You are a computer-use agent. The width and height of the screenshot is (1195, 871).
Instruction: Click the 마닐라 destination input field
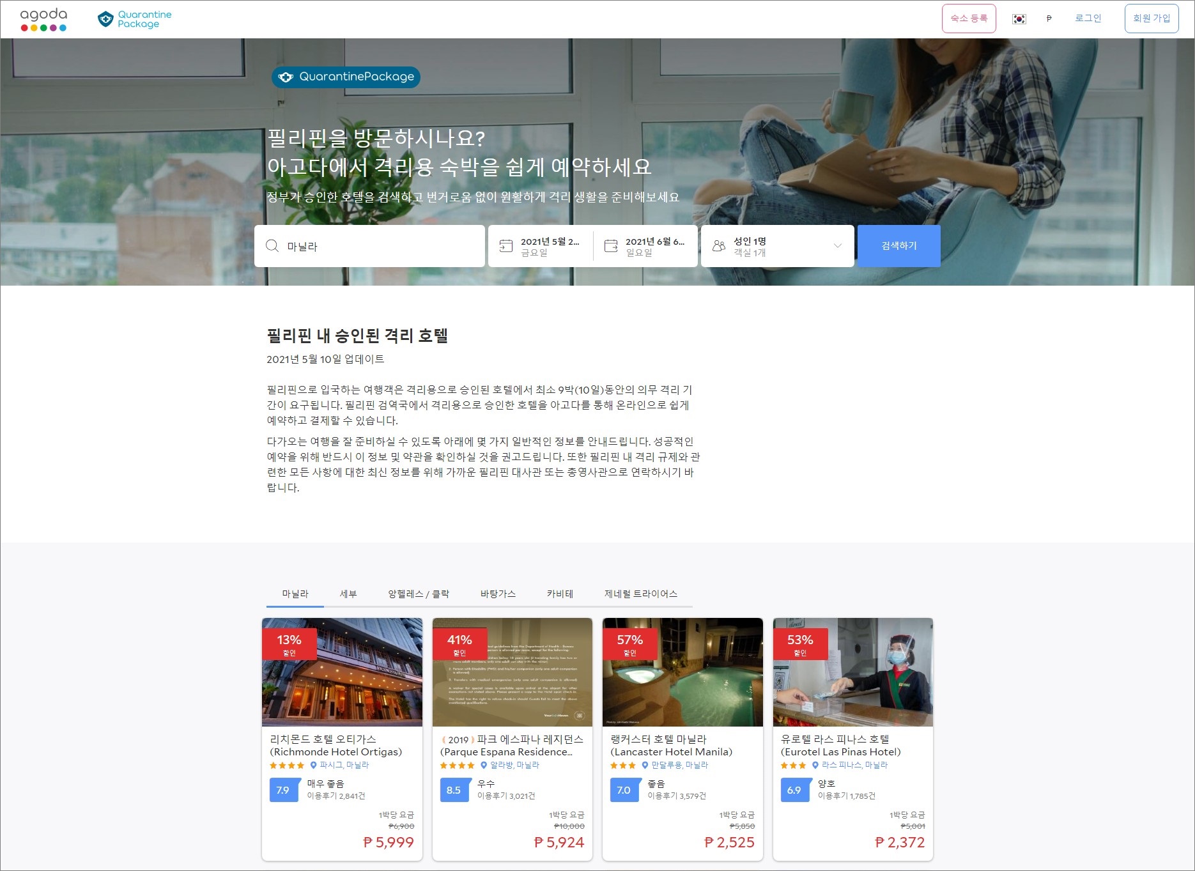(369, 246)
